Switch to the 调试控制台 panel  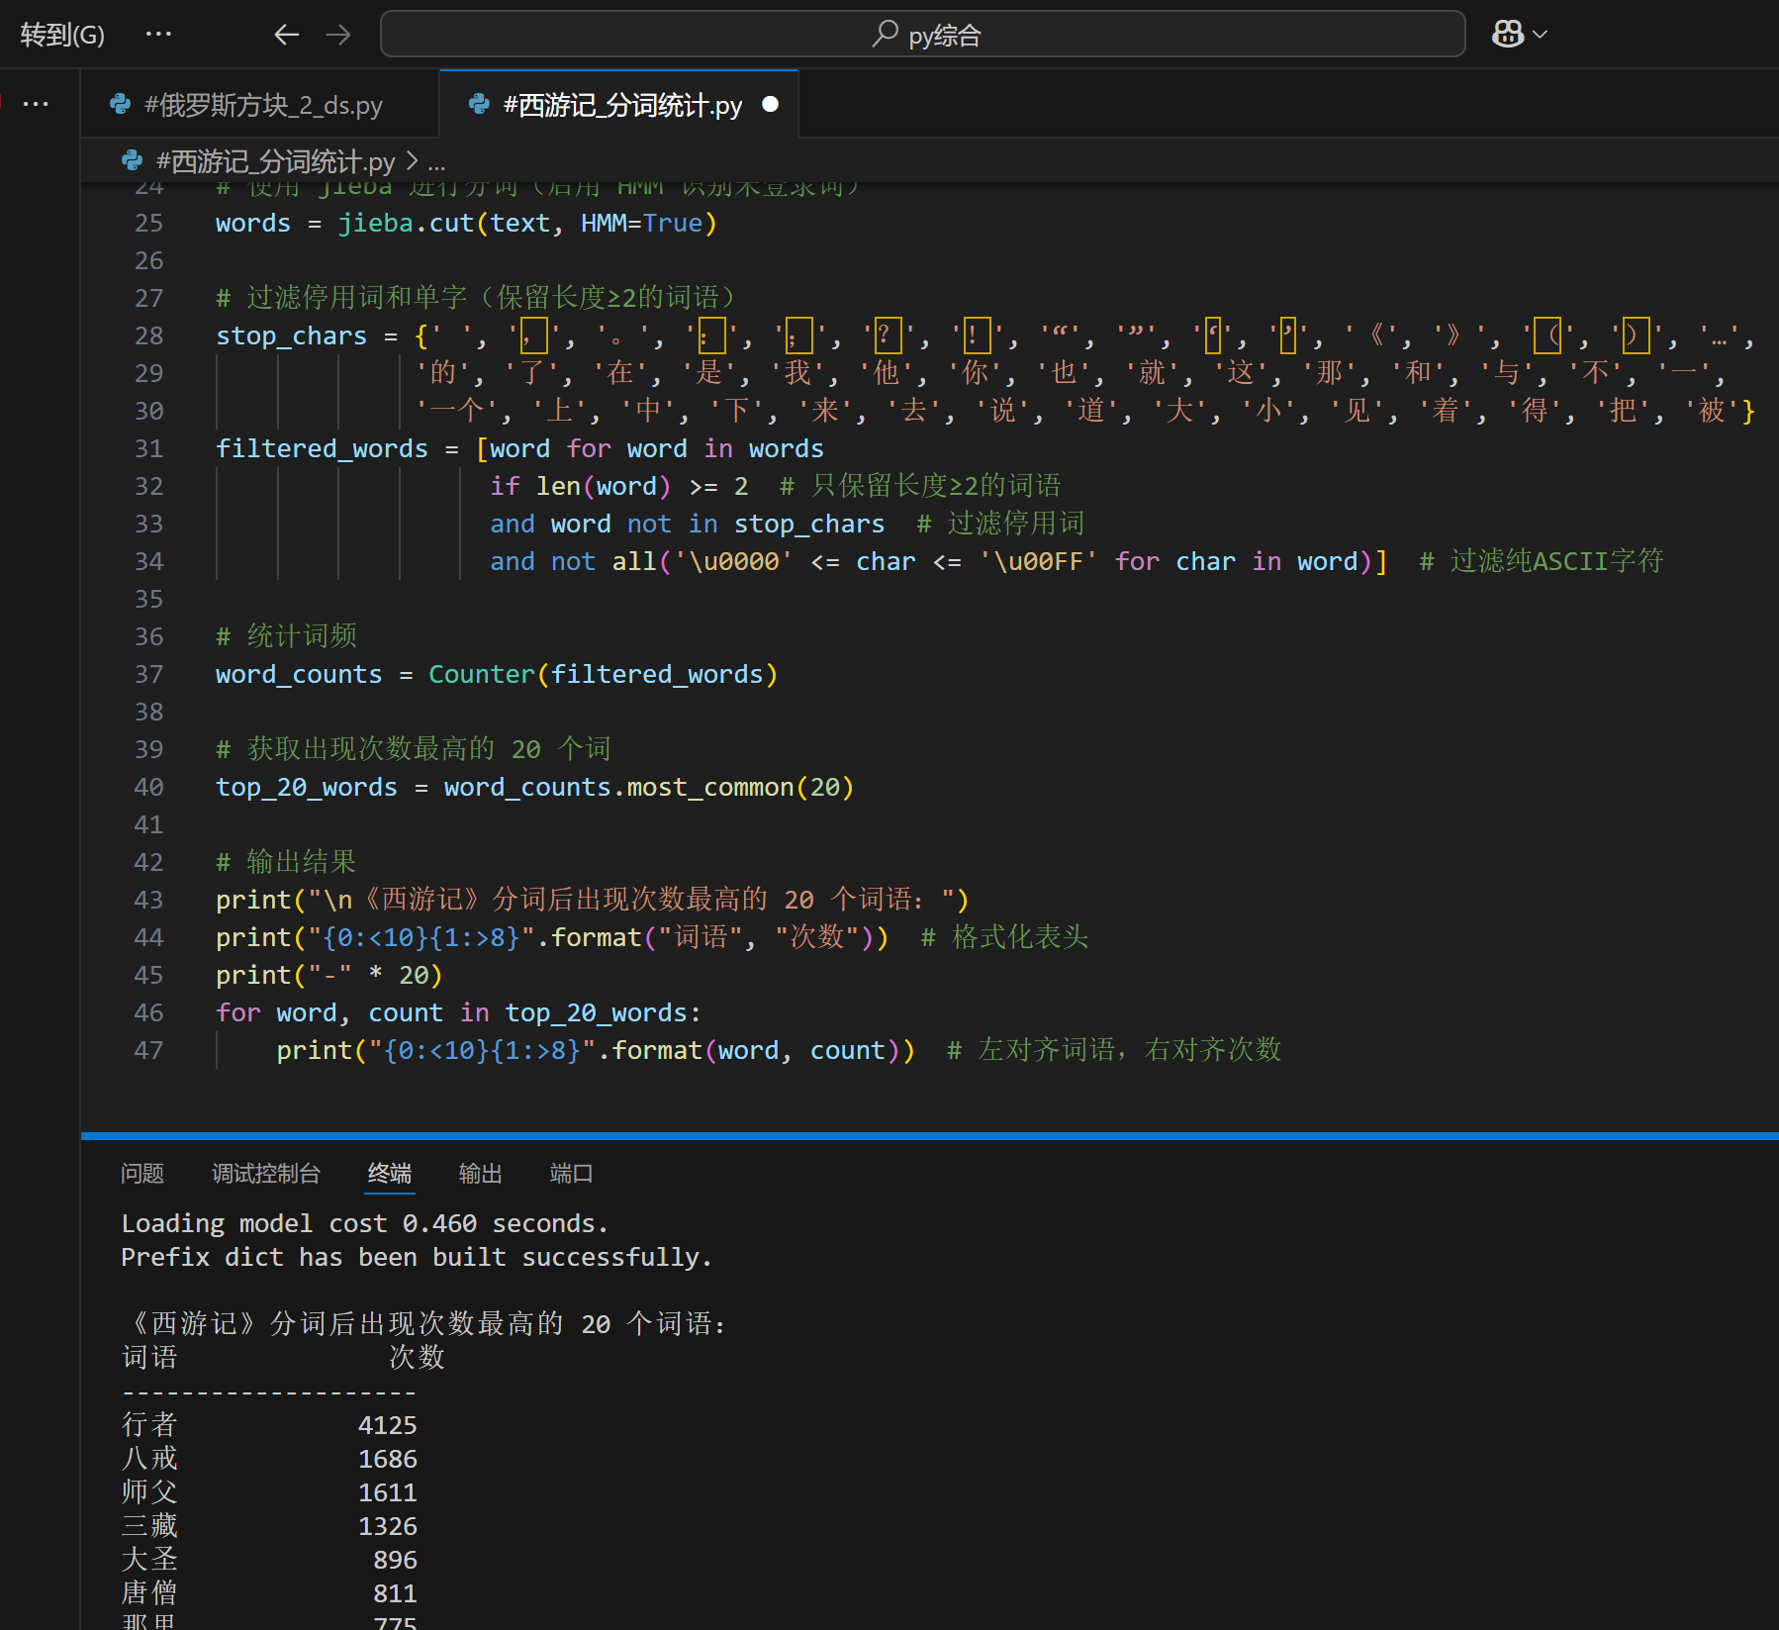266,1174
